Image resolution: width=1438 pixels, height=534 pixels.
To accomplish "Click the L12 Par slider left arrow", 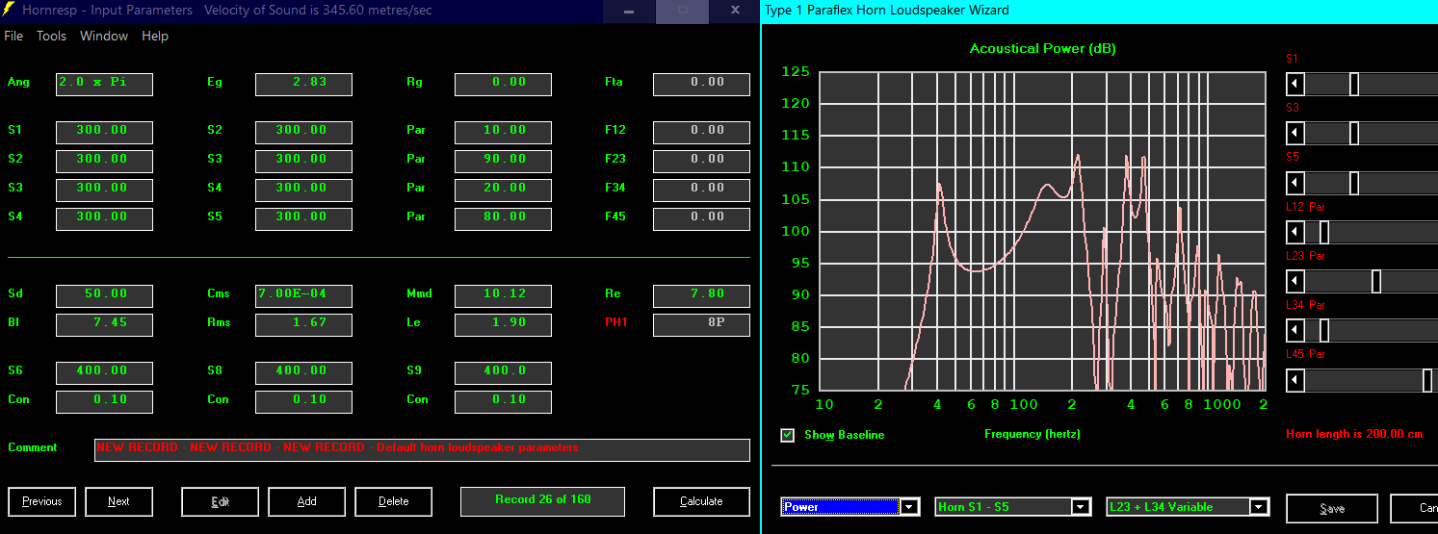I will coord(1295,232).
